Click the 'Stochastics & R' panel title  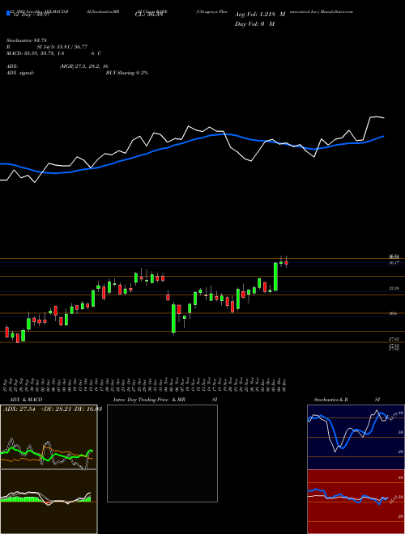click(331, 400)
